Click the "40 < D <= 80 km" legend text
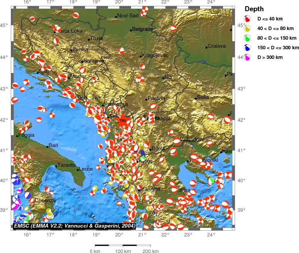This screenshot has width=299, height=253. pos(276,28)
